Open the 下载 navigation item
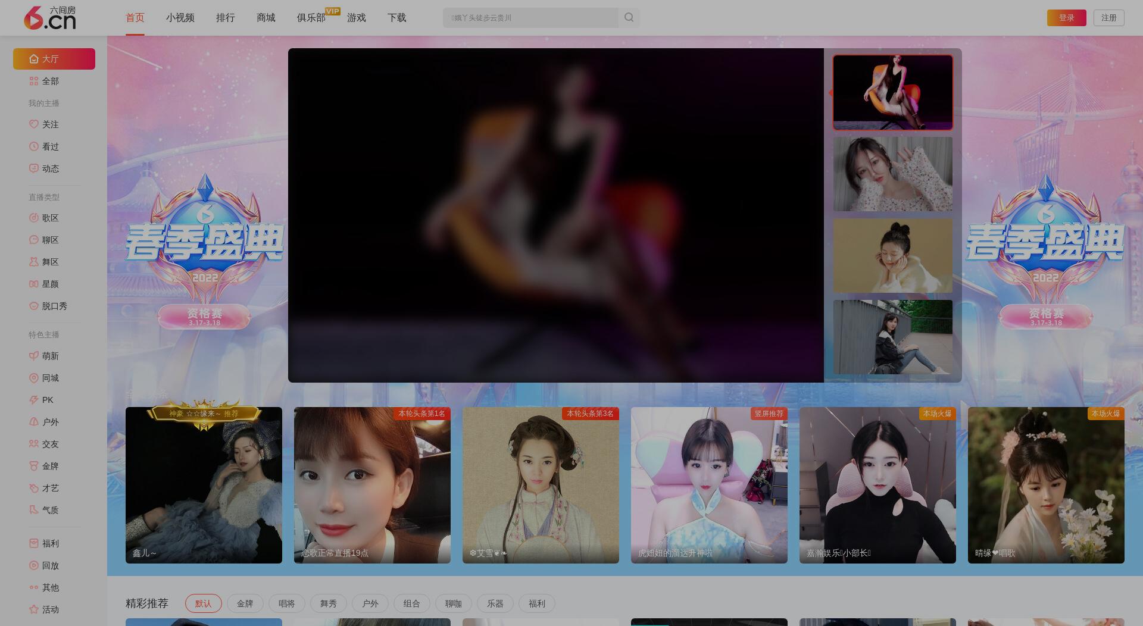1143x626 pixels. click(397, 18)
